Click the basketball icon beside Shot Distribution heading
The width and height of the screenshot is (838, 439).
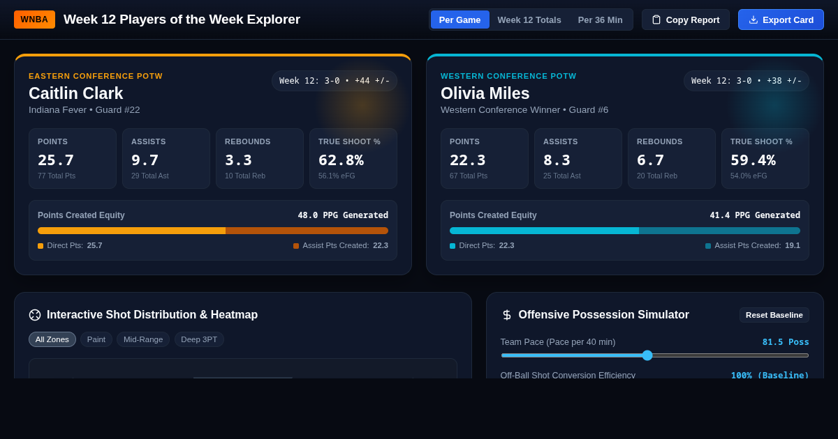coord(35,315)
